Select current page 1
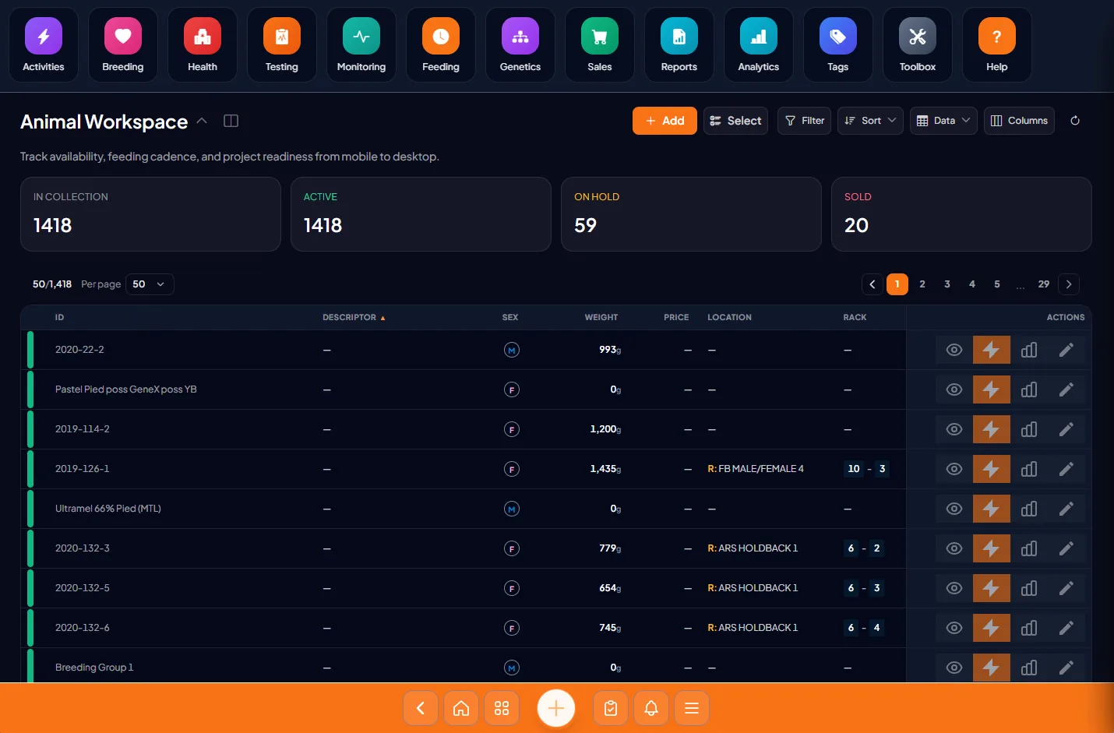The height and width of the screenshot is (733, 1114). point(897,284)
